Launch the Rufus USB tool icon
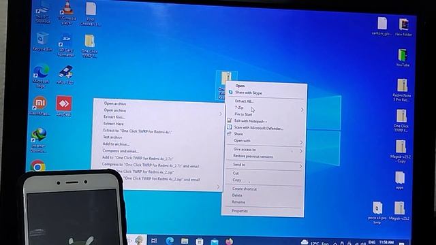 (65, 75)
